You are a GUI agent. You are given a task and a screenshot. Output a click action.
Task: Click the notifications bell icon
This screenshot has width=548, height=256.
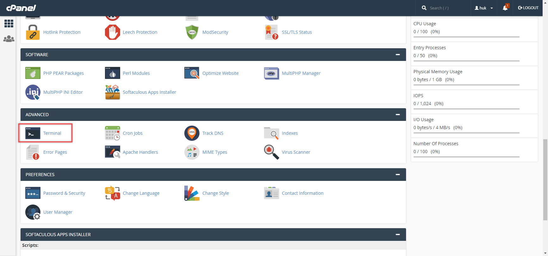[505, 8]
